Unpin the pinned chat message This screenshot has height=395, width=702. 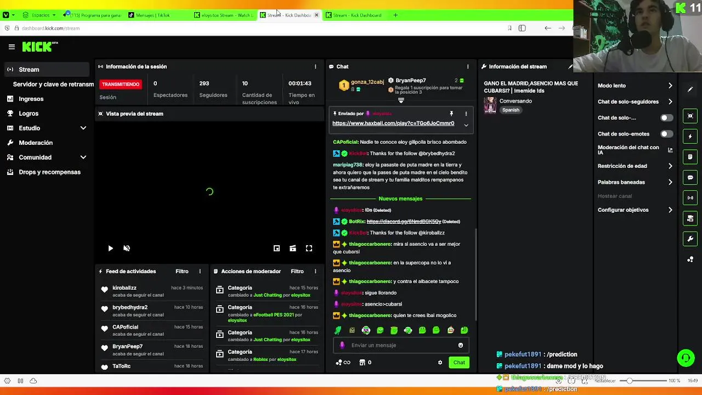click(x=451, y=114)
